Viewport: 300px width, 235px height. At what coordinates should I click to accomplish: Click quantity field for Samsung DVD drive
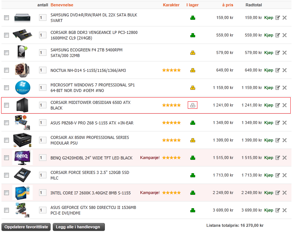[x=43, y=18]
